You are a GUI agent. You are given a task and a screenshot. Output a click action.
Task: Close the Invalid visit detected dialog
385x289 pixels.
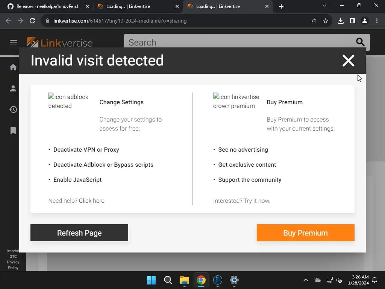pyautogui.click(x=348, y=61)
